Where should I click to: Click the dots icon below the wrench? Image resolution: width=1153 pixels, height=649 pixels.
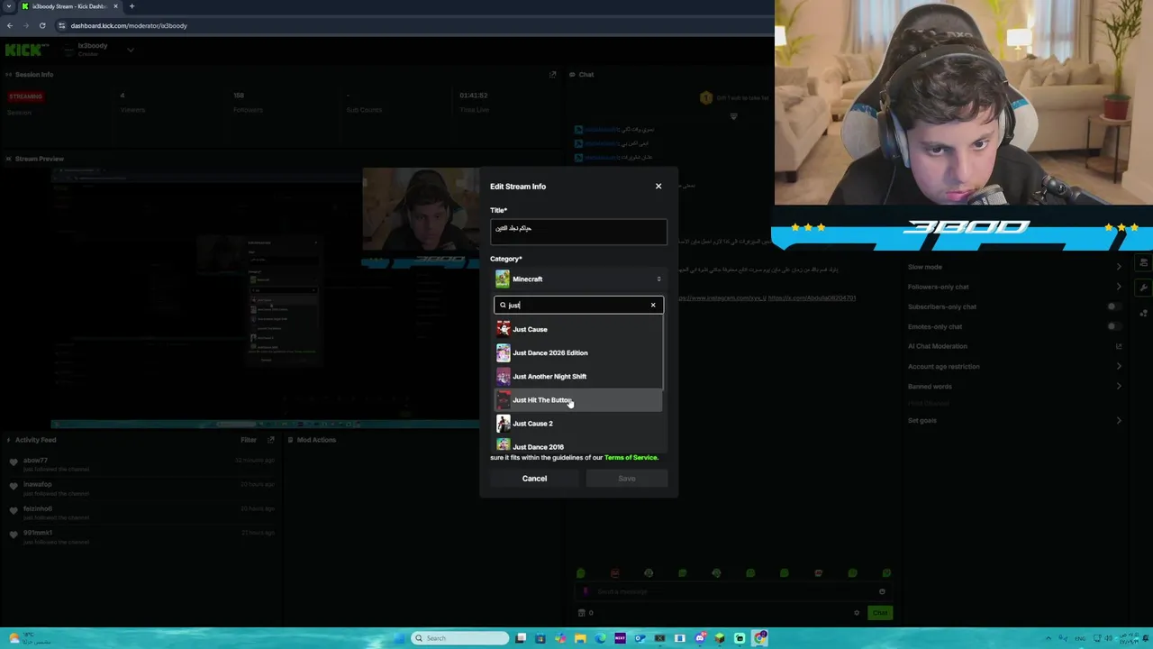pyautogui.click(x=1143, y=313)
